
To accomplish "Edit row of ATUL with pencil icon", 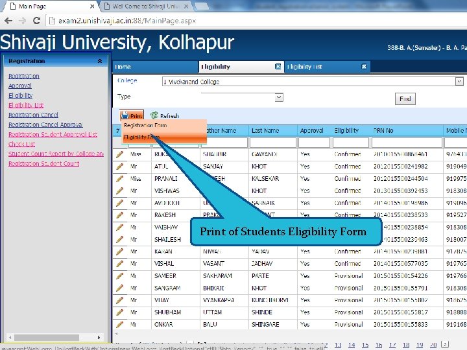I will point(120,166).
